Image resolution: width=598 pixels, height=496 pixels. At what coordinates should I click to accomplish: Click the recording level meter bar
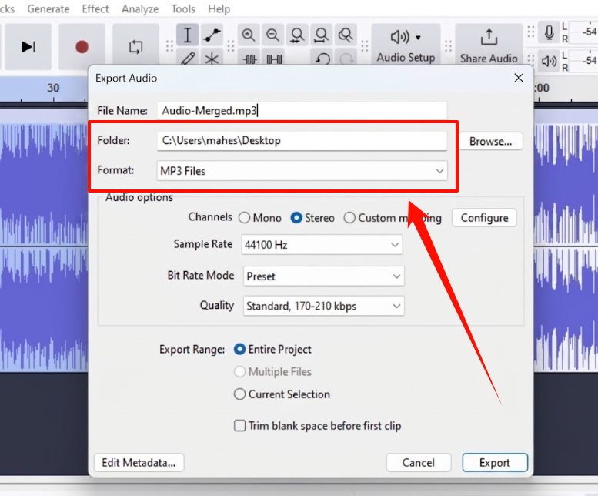point(583,32)
